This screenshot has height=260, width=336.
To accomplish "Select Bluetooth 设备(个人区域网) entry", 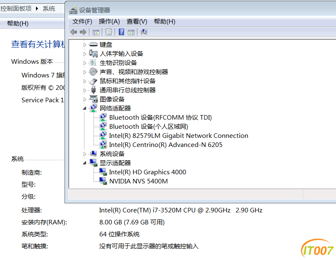I will coord(149,126).
